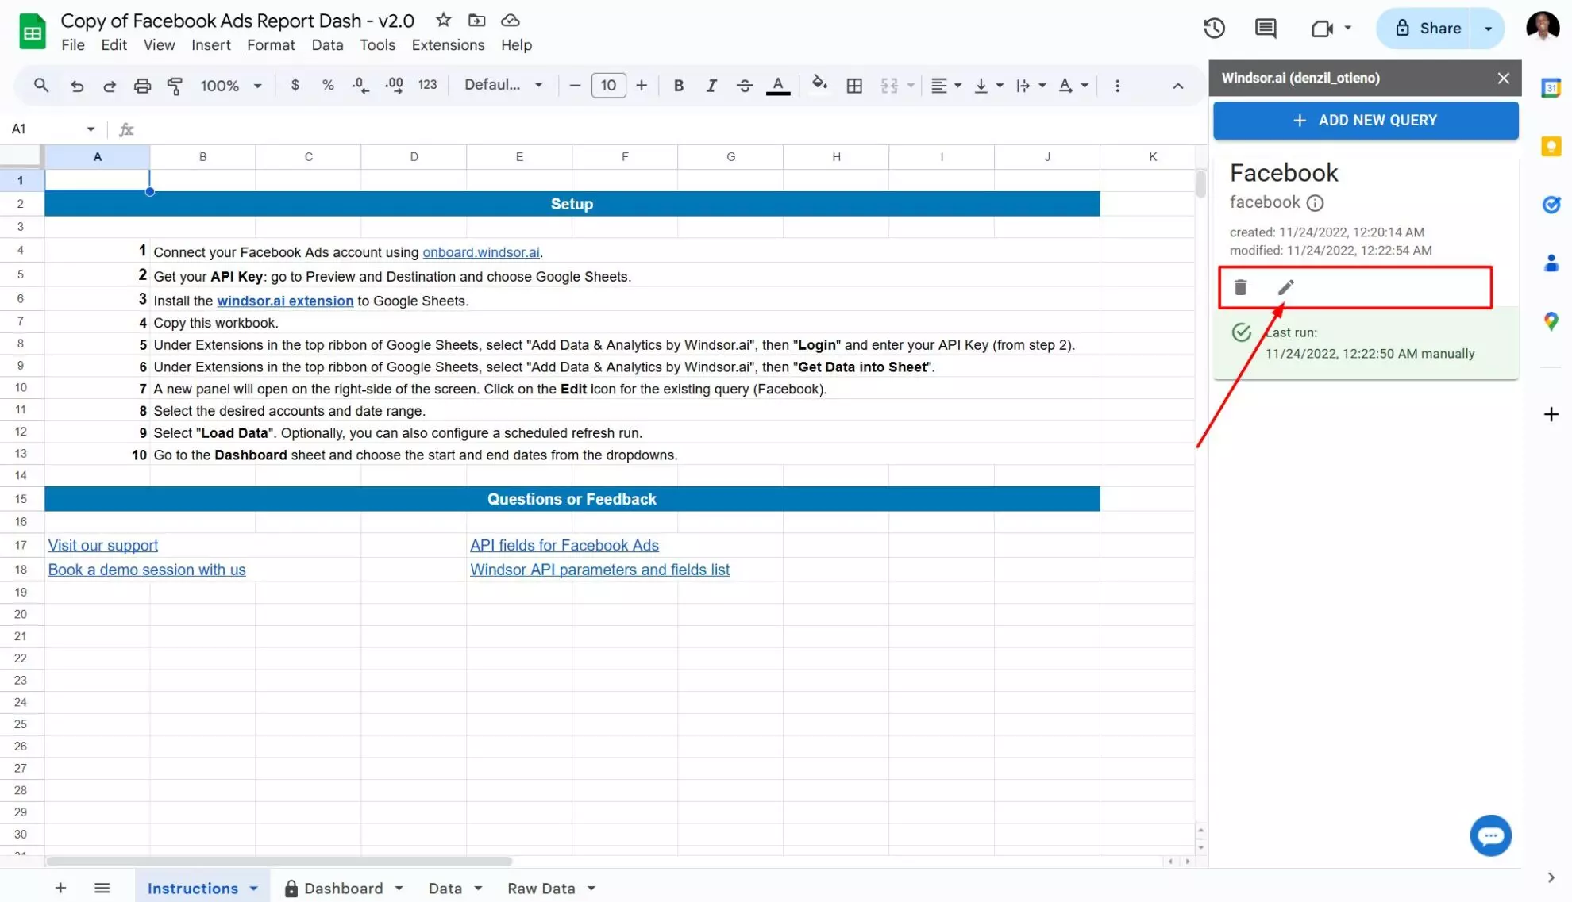Expand the Share button dropdown arrow
1572x902 pixels.
(x=1488, y=29)
